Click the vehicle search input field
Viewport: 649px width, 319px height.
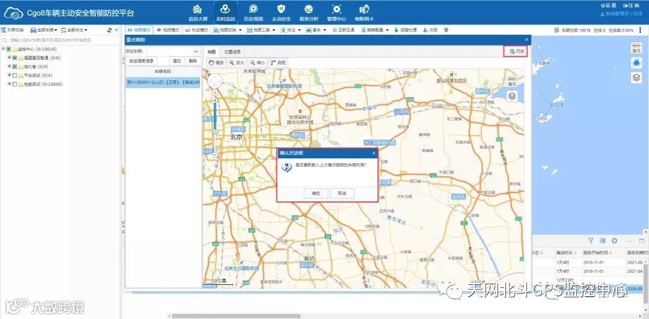(60, 40)
